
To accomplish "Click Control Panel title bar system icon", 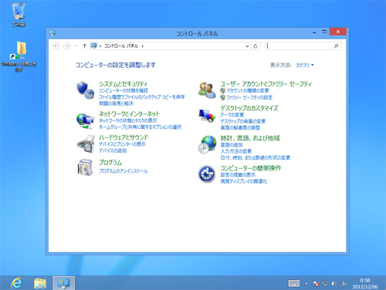I will (52, 33).
